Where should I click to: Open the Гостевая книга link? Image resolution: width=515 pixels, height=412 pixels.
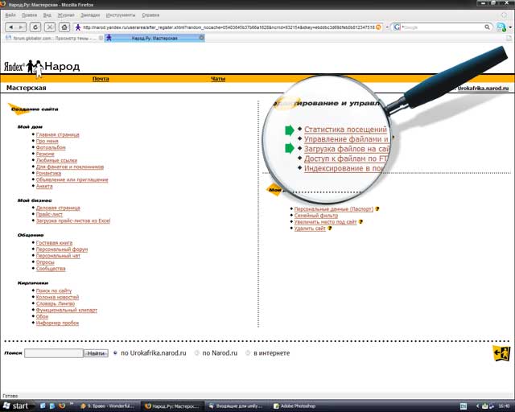[54, 243]
